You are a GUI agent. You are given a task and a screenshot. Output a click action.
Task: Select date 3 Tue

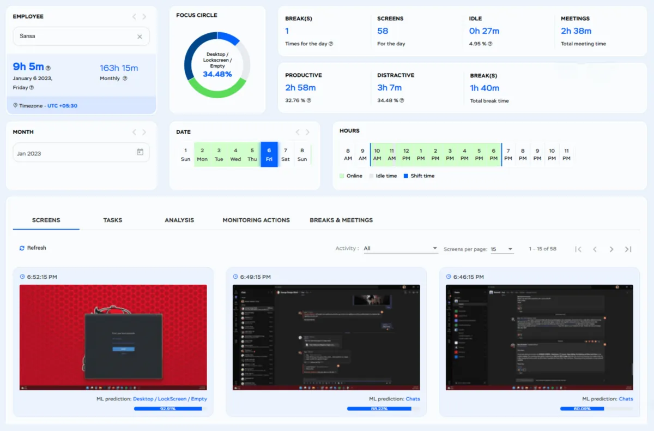pos(219,154)
